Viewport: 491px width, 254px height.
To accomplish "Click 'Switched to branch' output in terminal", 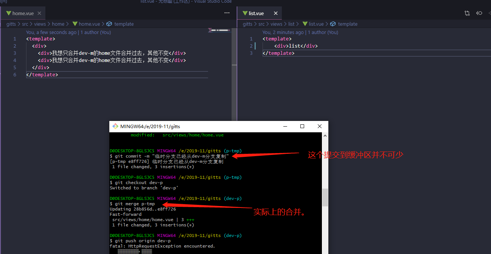I will (144, 188).
